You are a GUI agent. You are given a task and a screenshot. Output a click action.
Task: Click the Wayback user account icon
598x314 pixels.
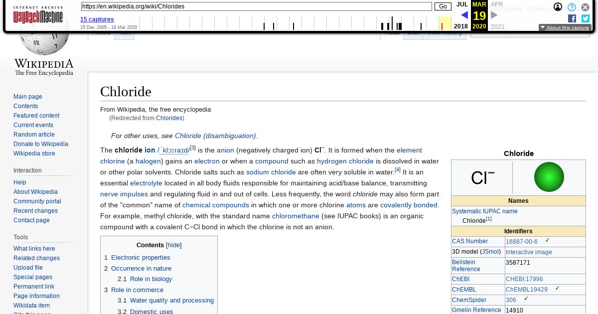(558, 7)
